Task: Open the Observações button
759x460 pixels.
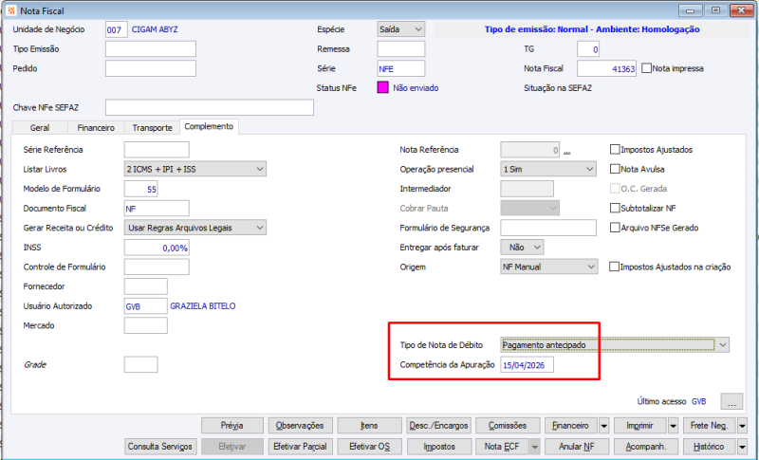Action: pos(300,426)
